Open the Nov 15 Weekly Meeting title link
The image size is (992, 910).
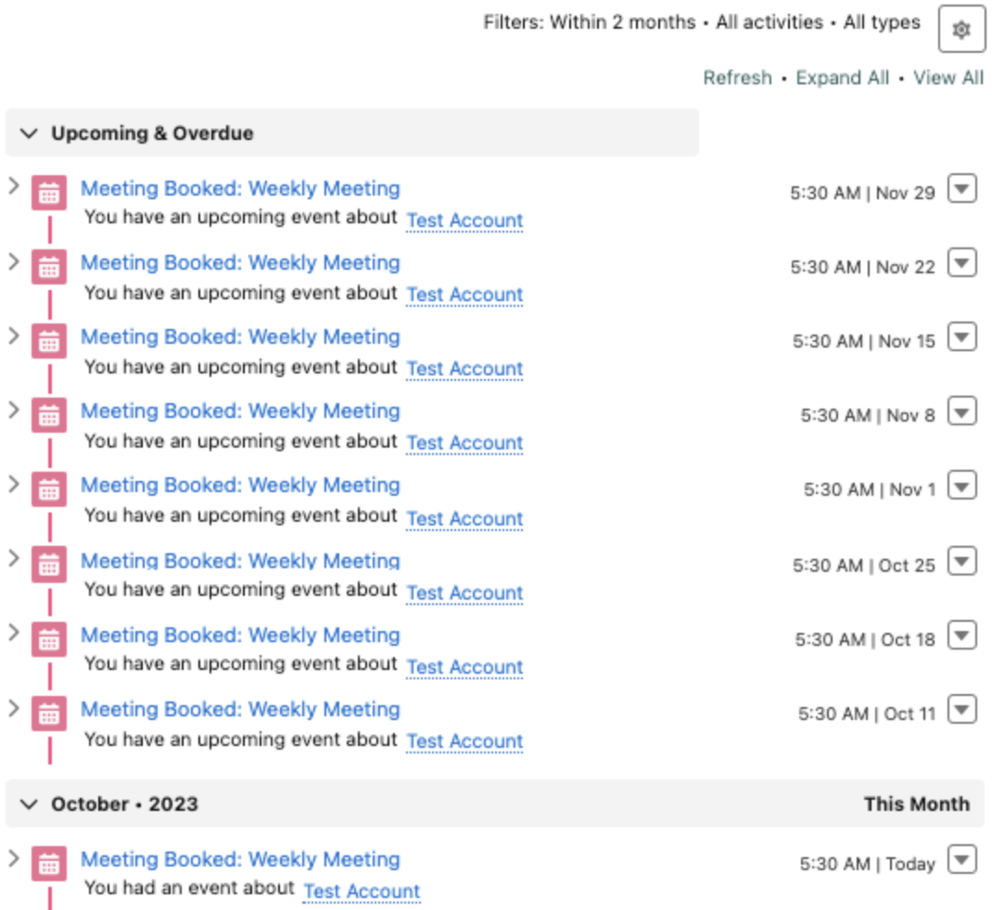(240, 337)
